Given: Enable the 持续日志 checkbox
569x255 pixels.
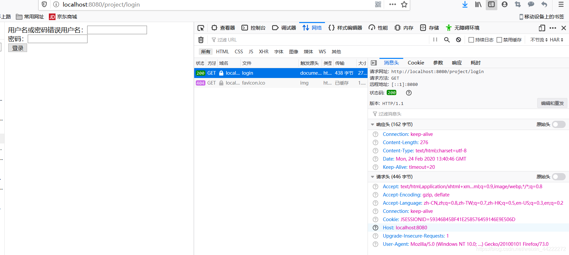Looking at the screenshot, I should pos(471,40).
